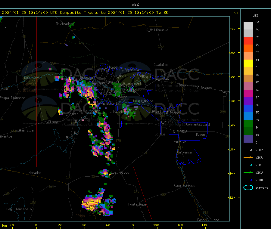This screenshot has height=229, width=271.
Task: Click the 'Bowen' location label
Action: point(200,135)
